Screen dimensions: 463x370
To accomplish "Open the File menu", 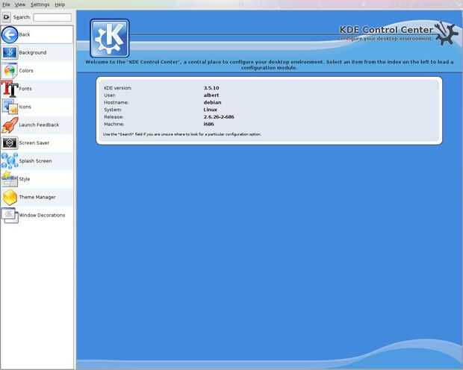I will pyautogui.click(x=6, y=4).
